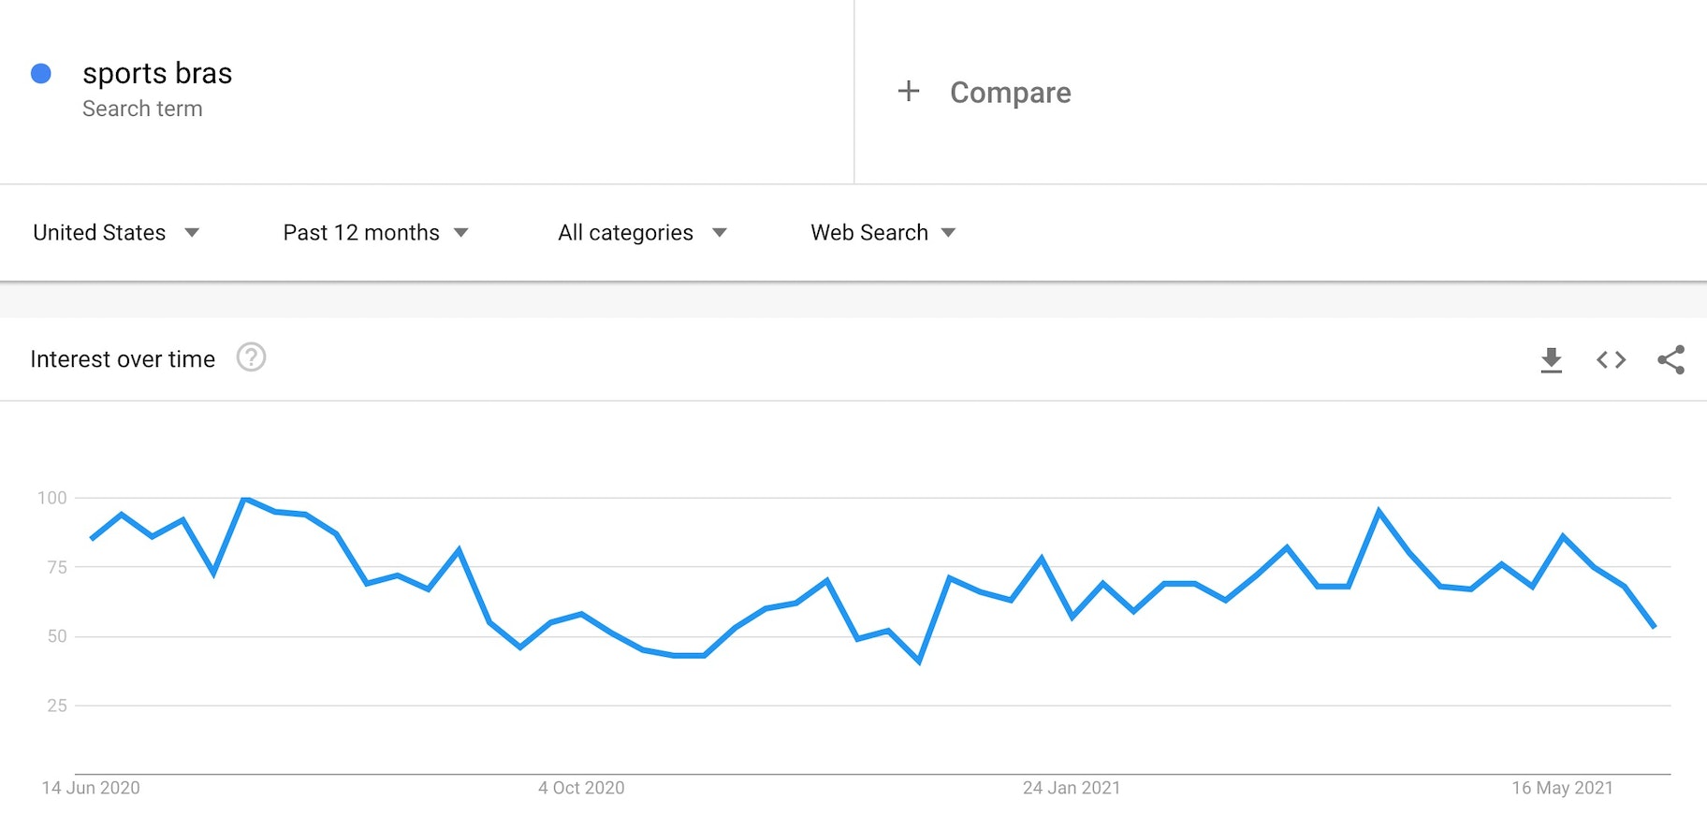Click the plus icon beside Compare
Image resolution: width=1707 pixels, height=829 pixels.
coord(908,92)
